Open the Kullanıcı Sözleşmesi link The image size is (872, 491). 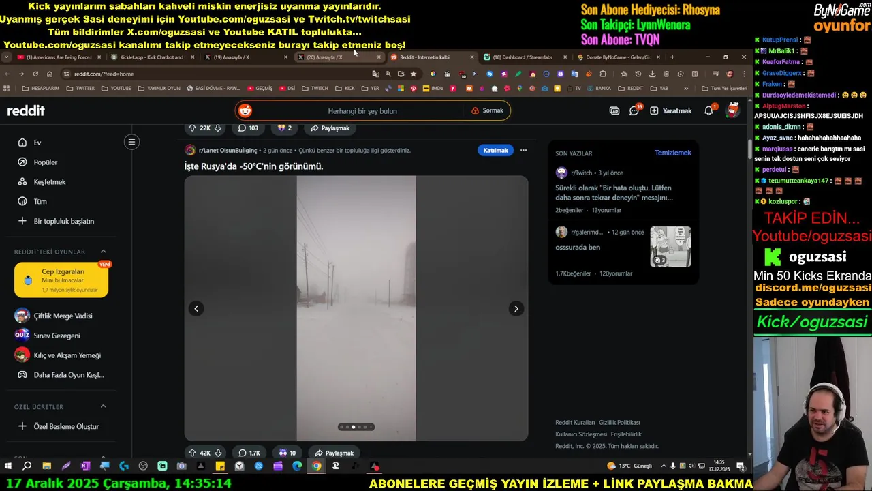(x=581, y=434)
